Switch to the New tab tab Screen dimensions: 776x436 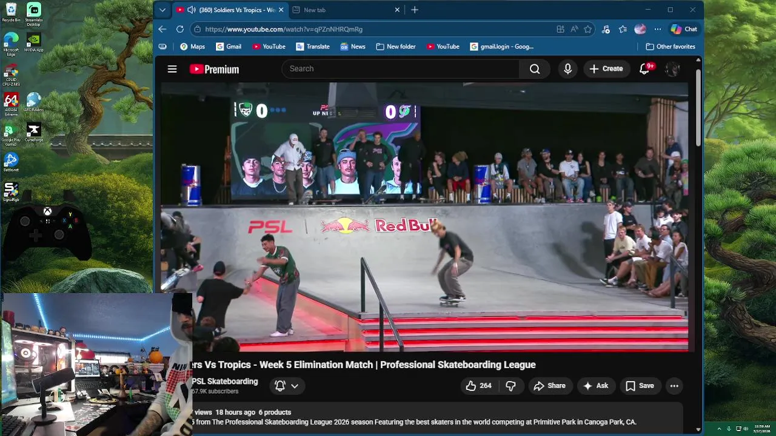point(343,10)
